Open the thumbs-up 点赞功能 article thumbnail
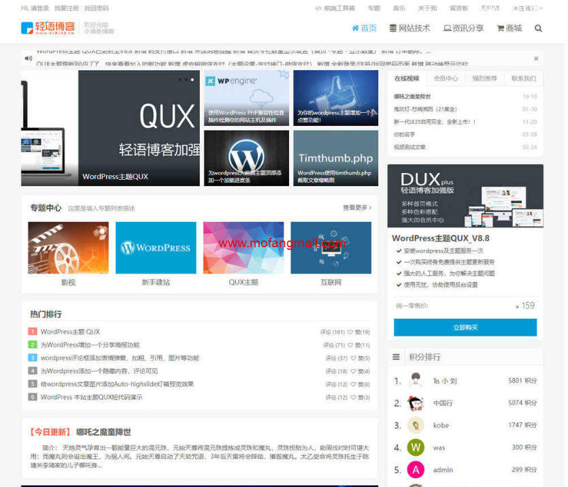The width and height of the screenshot is (568, 487). click(336, 98)
